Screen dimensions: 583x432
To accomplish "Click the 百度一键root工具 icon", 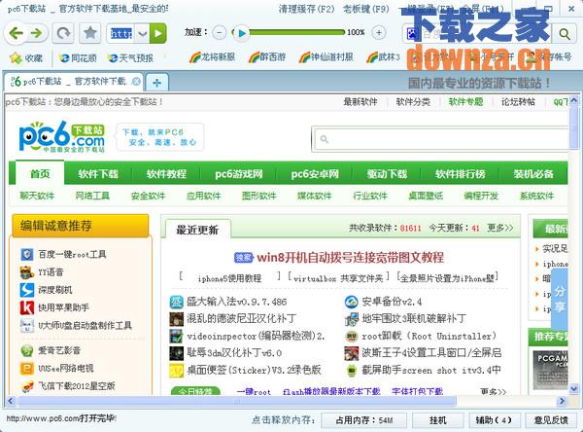I will pyautogui.click(x=27, y=254).
